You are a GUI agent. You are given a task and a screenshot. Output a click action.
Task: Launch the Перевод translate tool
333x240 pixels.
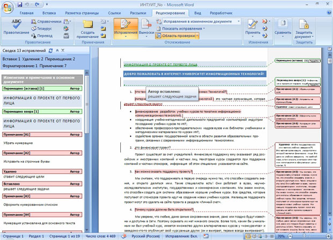click(42, 35)
